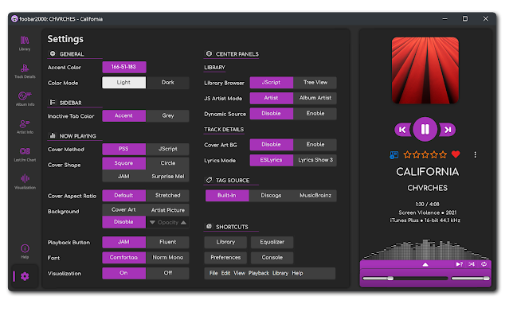Open the File menu
The height and width of the screenshot is (312, 509).
tap(213, 273)
